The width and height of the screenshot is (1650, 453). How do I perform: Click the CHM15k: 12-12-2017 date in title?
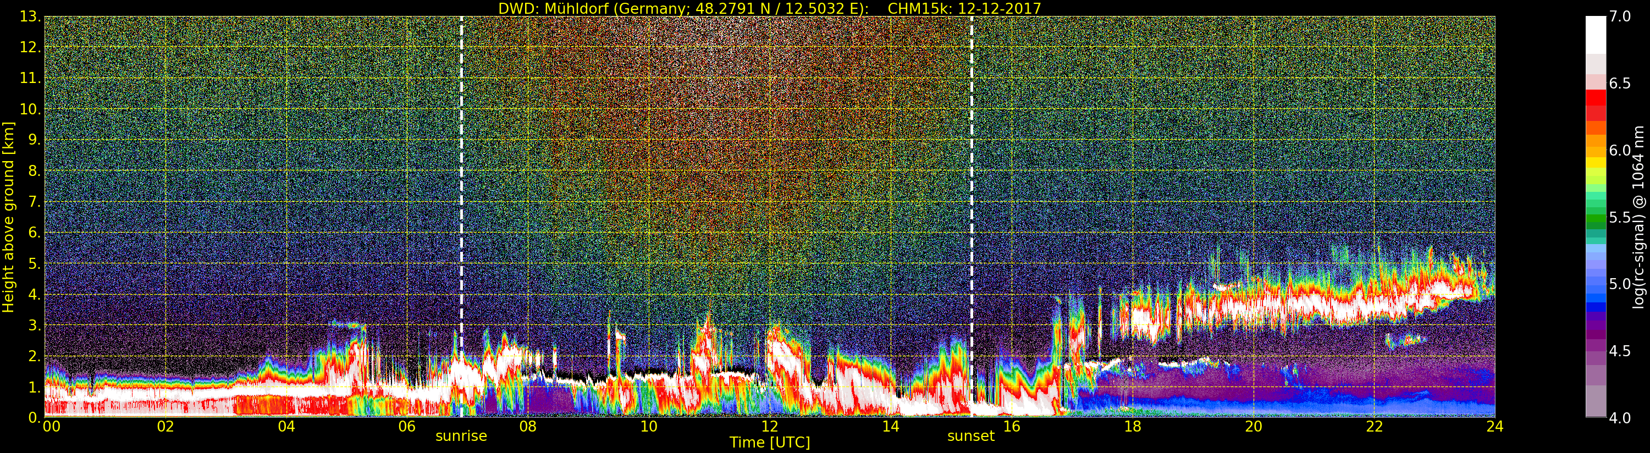pos(964,8)
